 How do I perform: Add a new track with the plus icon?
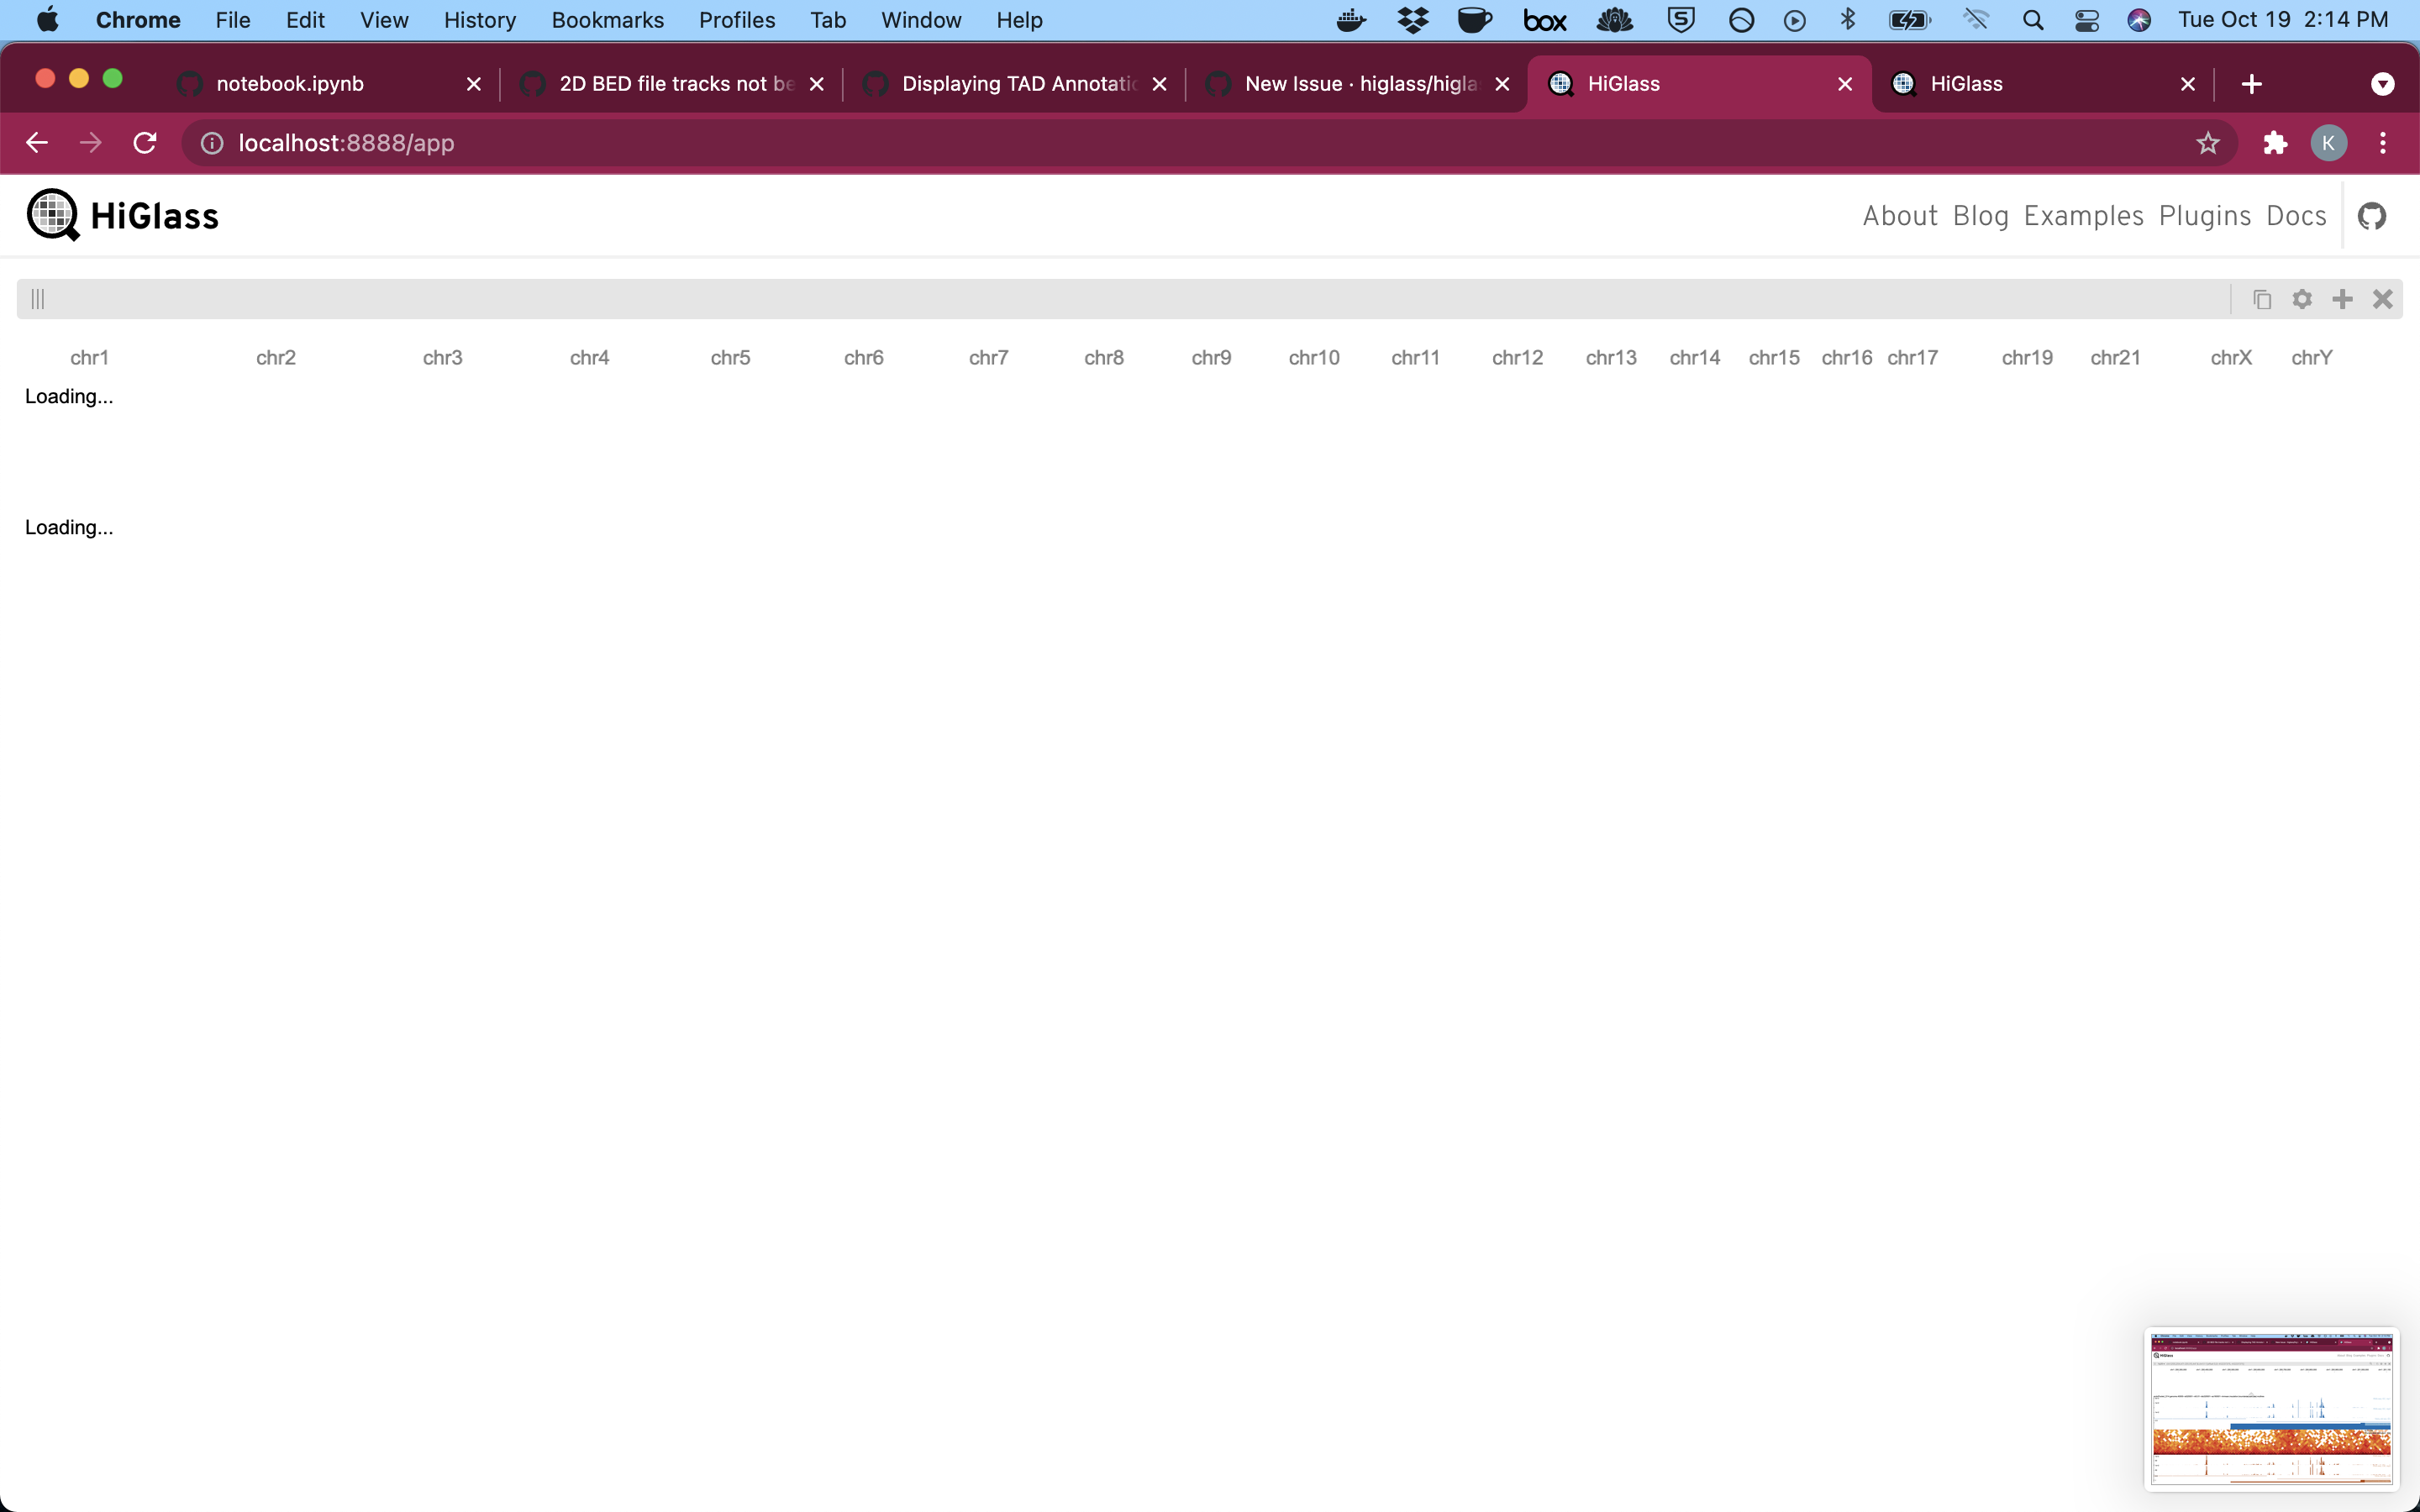pyautogui.click(x=2342, y=298)
